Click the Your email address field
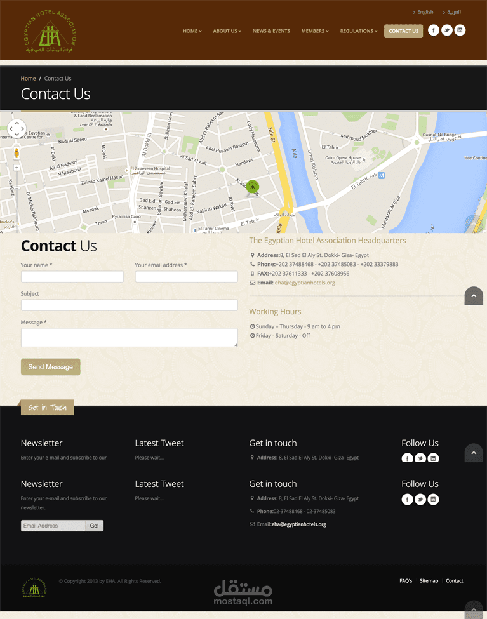This screenshot has width=487, height=619. (x=187, y=276)
